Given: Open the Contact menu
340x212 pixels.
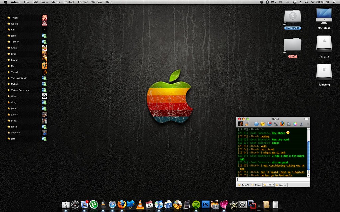Looking at the screenshot, I should 69,2.
